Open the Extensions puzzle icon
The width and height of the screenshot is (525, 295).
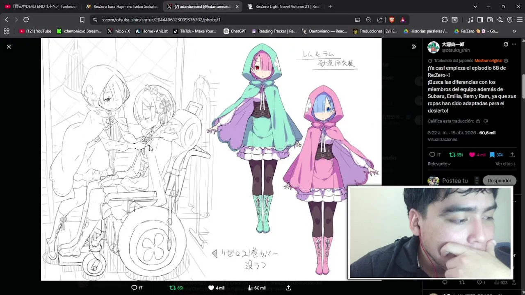[x=445, y=20]
